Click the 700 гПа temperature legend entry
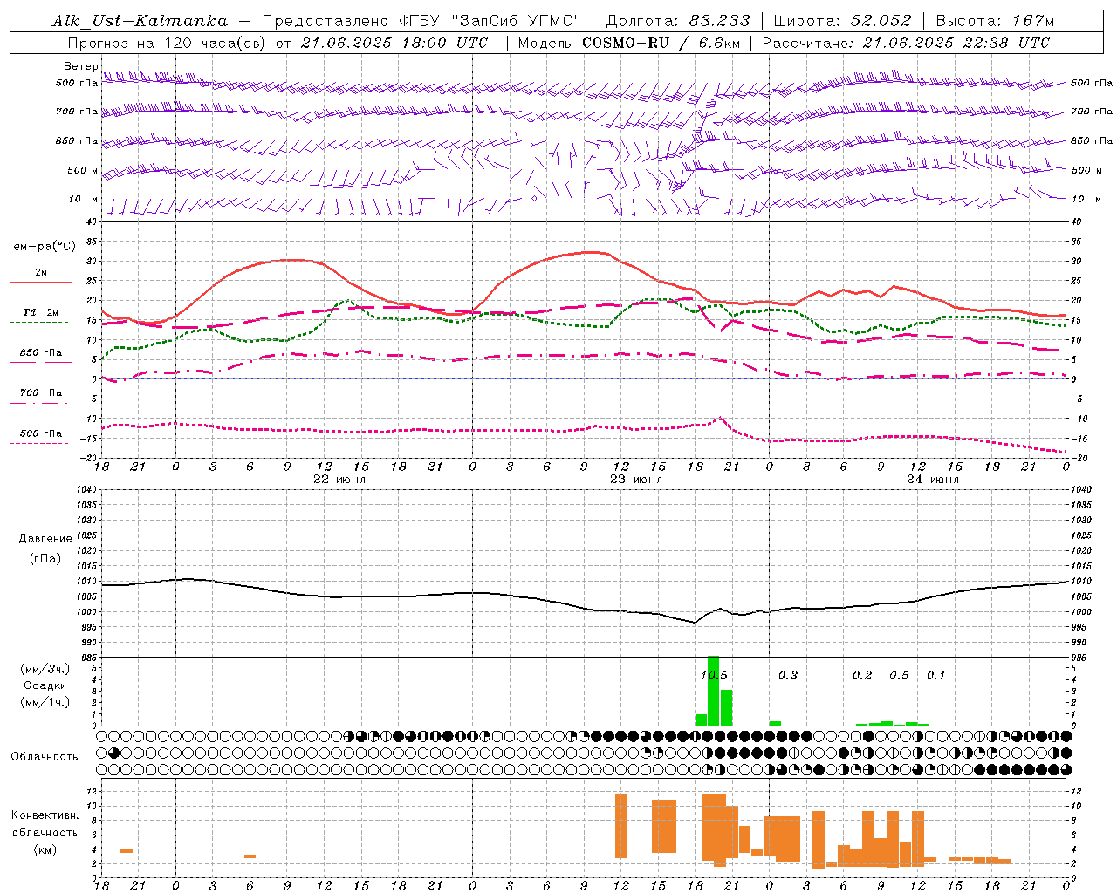Image resolution: width=1117 pixels, height=893 pixels. 41,393
